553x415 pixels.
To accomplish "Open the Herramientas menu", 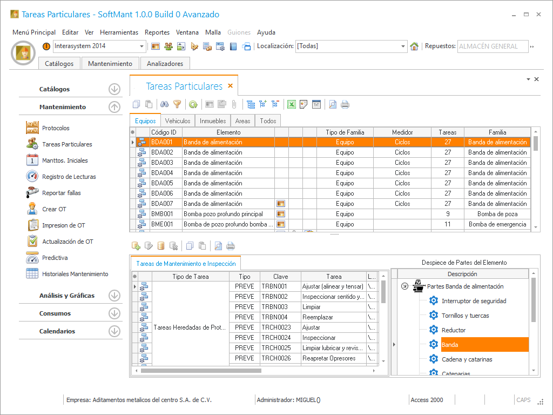I will pos(119,32).
